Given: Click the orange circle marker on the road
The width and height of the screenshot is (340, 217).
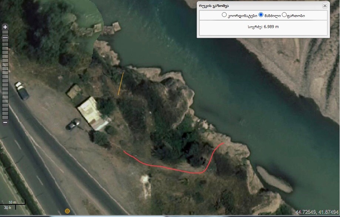Looking at the screenshot, I should 67,211.
